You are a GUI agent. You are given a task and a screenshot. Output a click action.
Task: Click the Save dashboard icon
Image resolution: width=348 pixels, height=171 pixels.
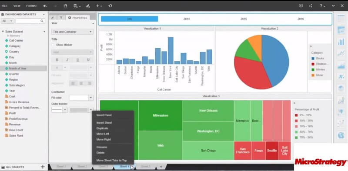pos(65,6)
